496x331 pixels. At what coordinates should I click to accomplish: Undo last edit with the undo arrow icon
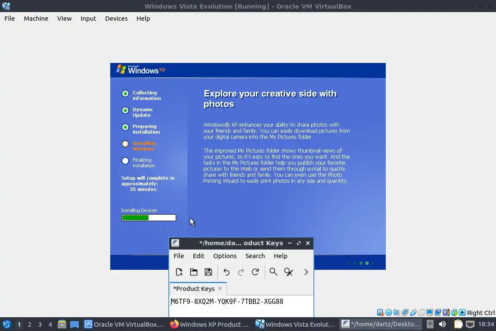point(226,272)
